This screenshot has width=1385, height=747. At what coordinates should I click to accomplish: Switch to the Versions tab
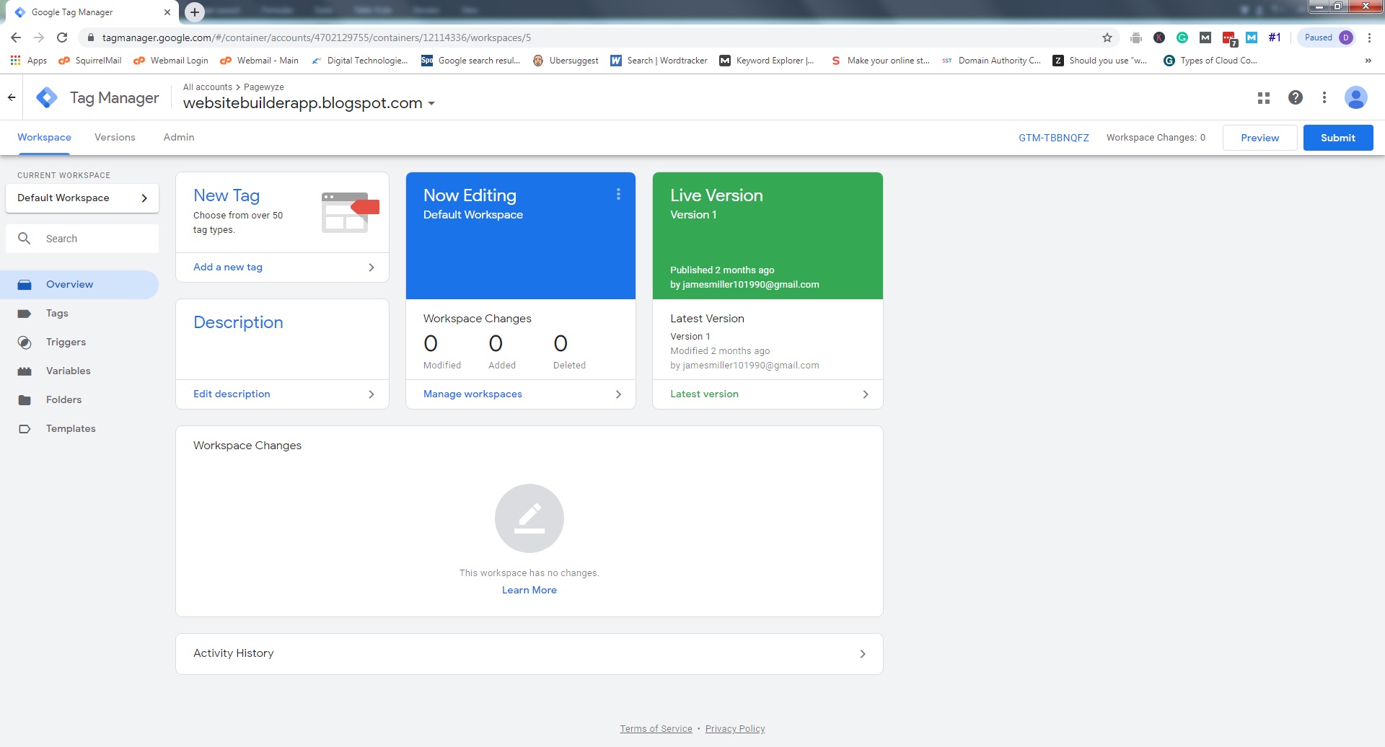tap(115, 138)
